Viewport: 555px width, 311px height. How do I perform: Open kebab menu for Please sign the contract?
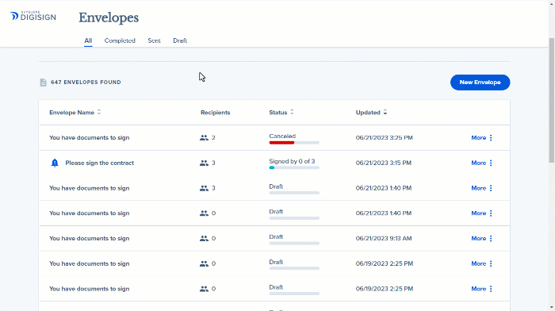491,163
